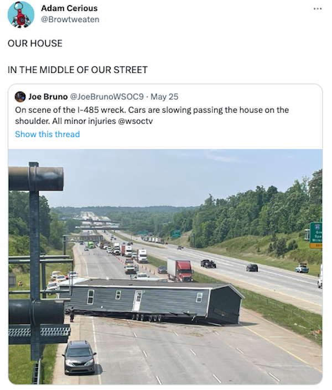The image size is (332, 390).
Task: Click the 'IN THE MIDDLE OF OUR STREET' line
Action: (77, 70)
